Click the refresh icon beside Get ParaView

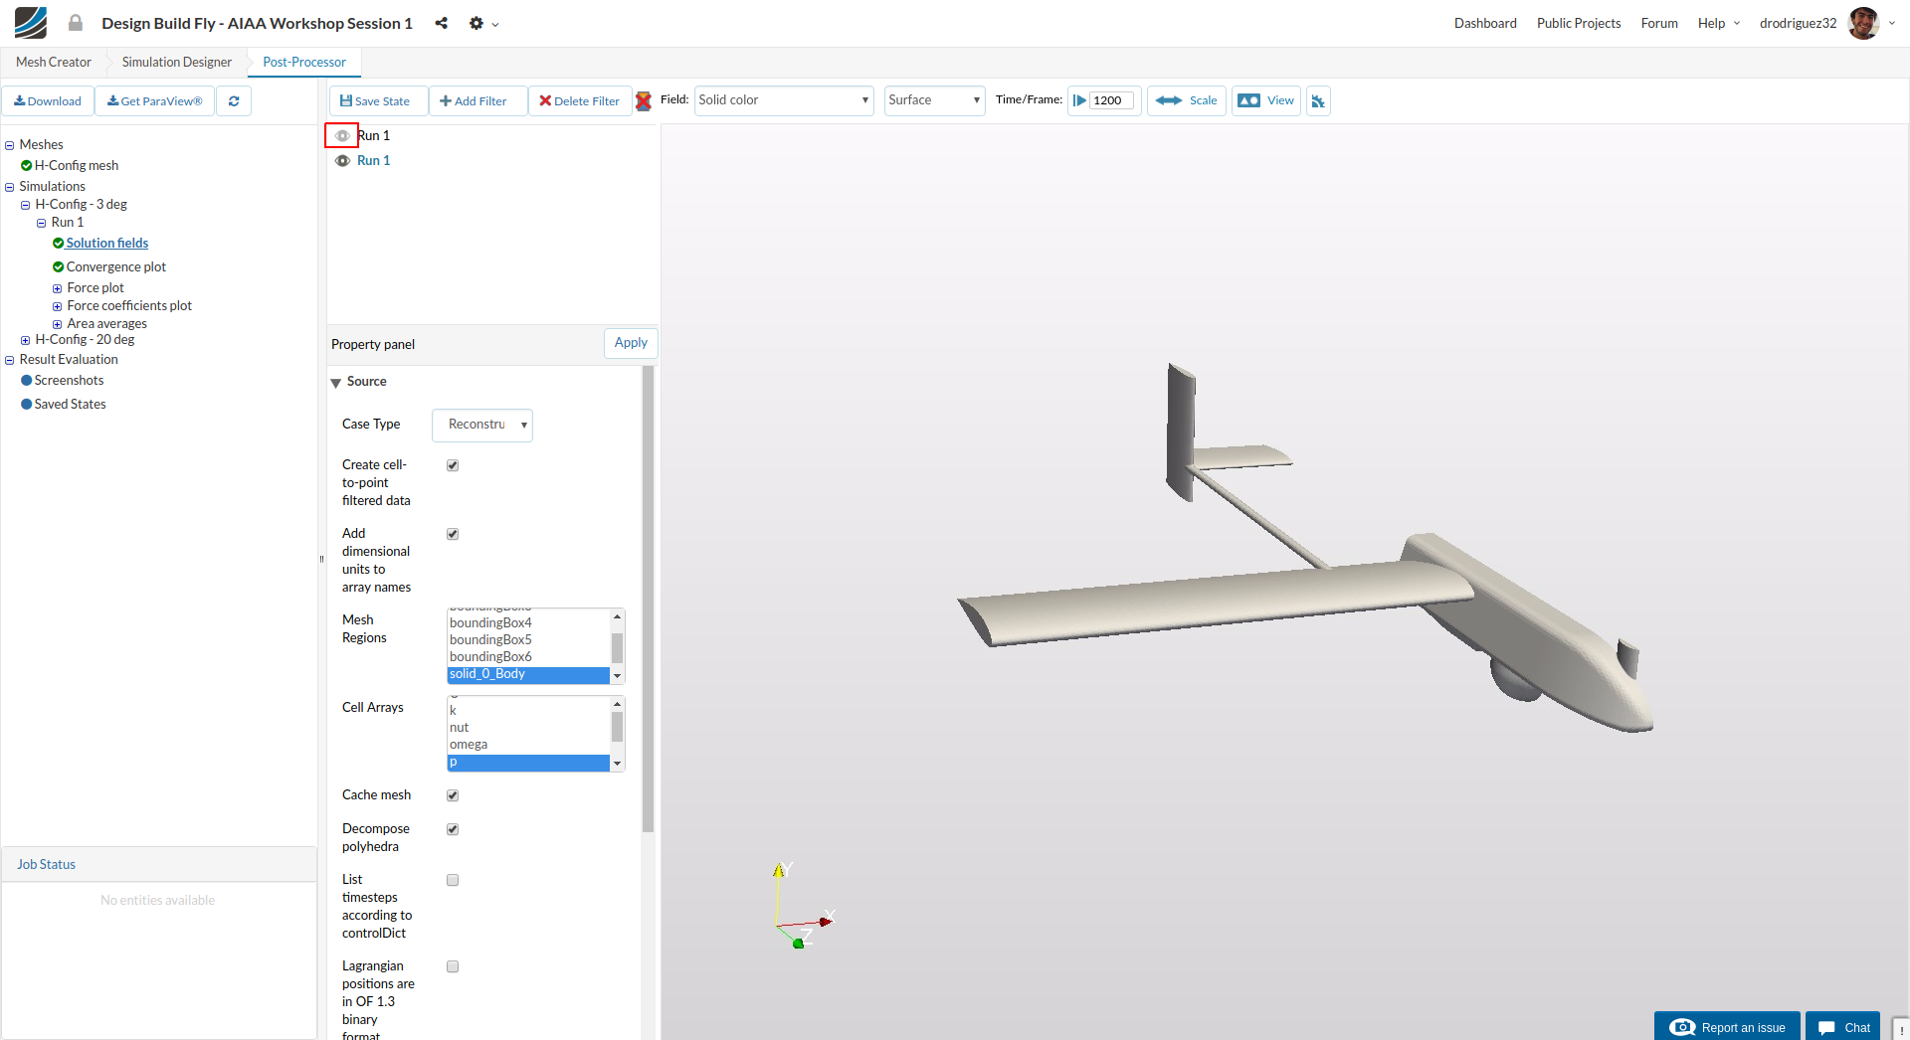coord(234,101)
